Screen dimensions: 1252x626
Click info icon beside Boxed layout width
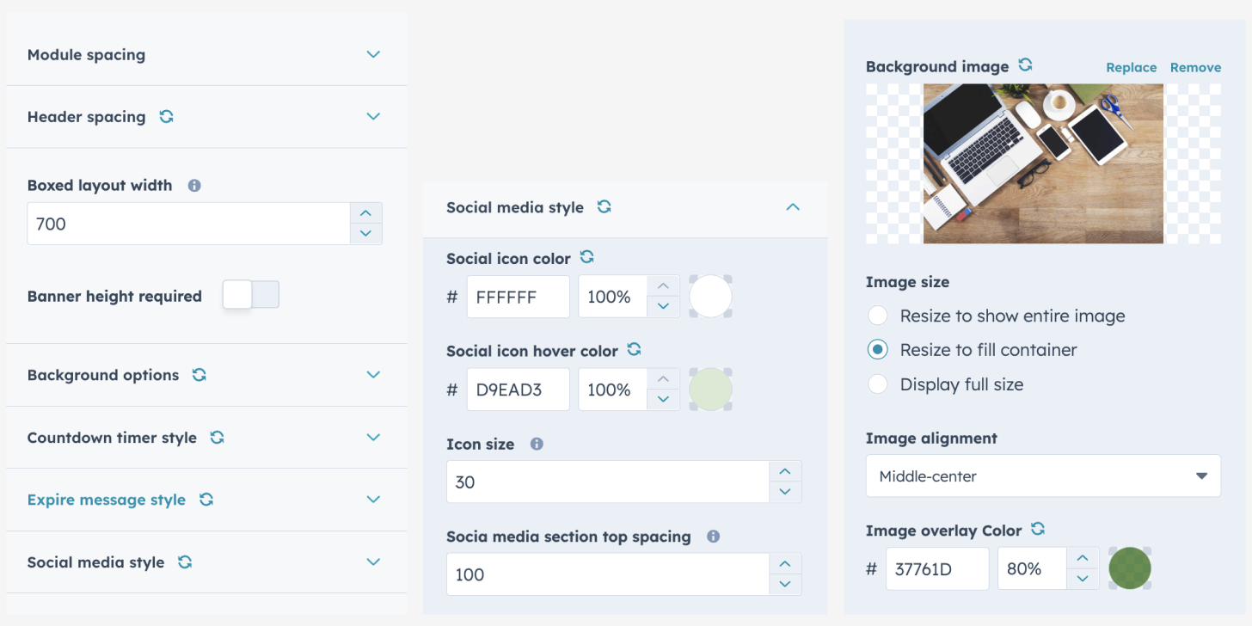click(x=194, y=185)
